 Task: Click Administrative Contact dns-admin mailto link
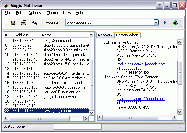tap(141, 64)
